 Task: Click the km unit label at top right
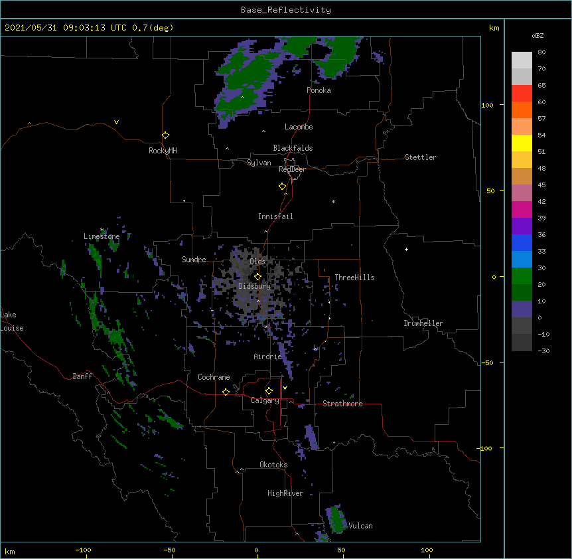pyautogui.click(x=494, y=28)
